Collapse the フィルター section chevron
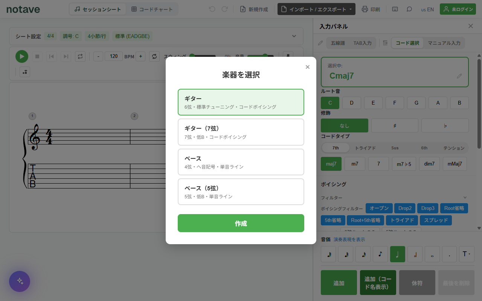The height and width of the screenshot is (301, 482). [465, 198]
